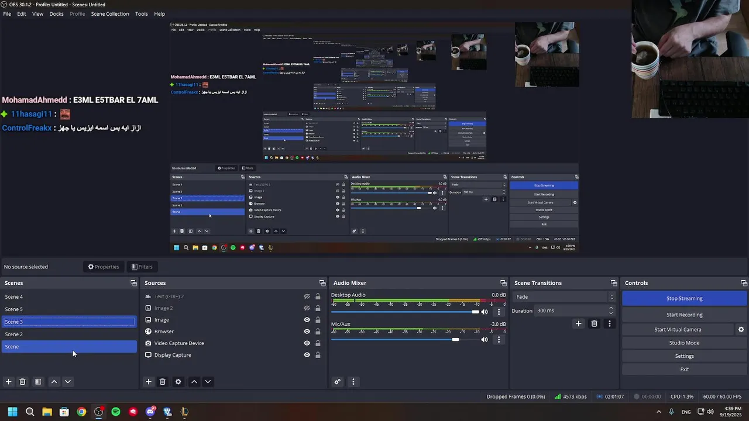Toggle lock on Display Capture source
This screenshot has height=421, width=749.
pyautogui.click(x=318, y=355)
